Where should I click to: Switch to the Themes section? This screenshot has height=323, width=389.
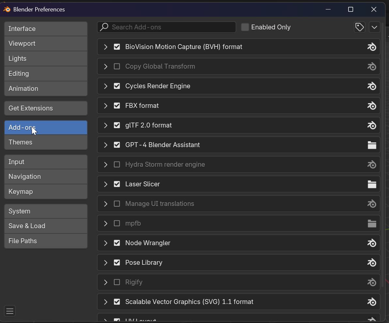[x=46, y=142]
